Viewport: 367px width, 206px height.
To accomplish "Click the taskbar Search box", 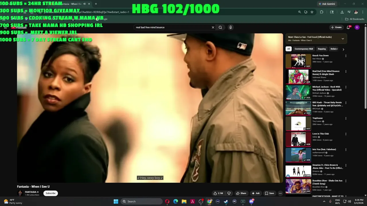I will coord(141,201).
